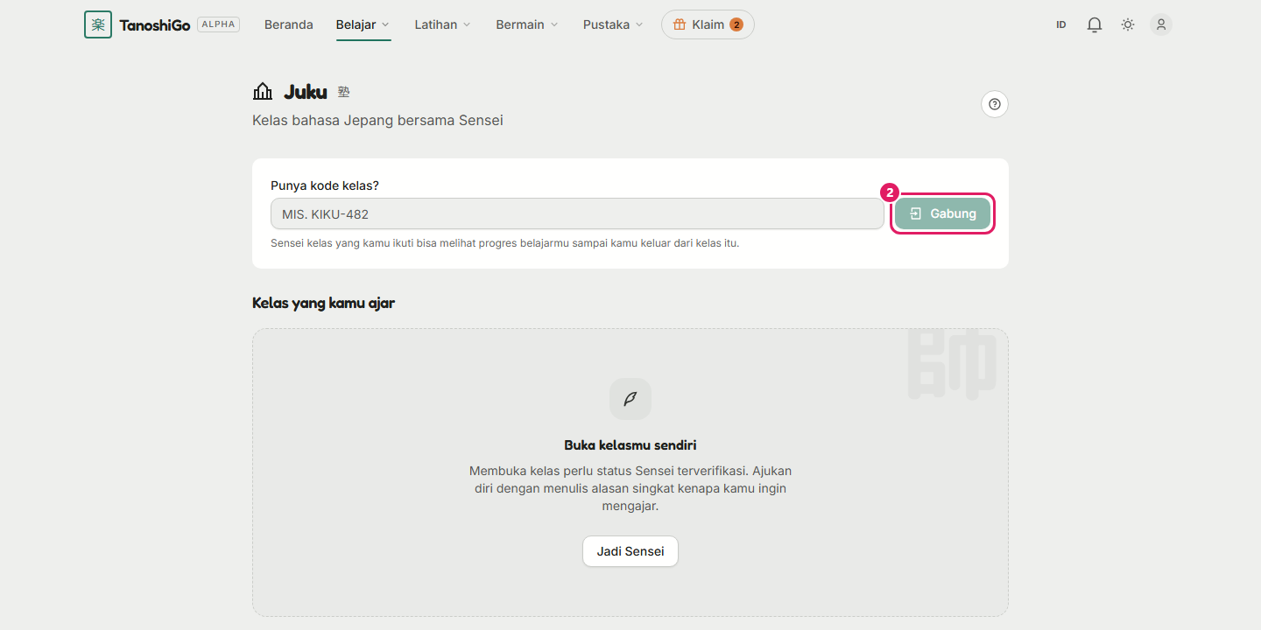
Task: Switch language via ID button
Action: point(1061,24)
